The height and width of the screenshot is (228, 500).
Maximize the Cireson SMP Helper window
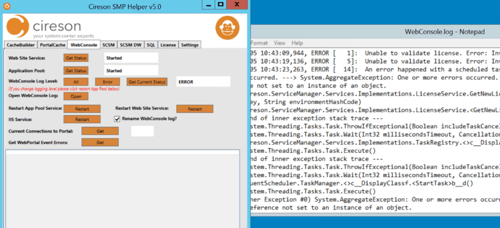(x=221, y=4)
